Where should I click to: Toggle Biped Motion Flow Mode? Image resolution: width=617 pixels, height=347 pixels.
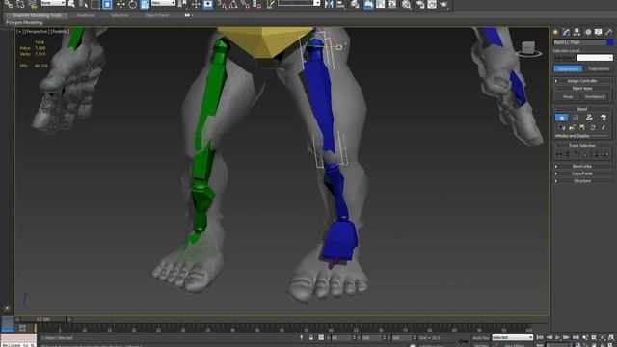tap(589, 118)
